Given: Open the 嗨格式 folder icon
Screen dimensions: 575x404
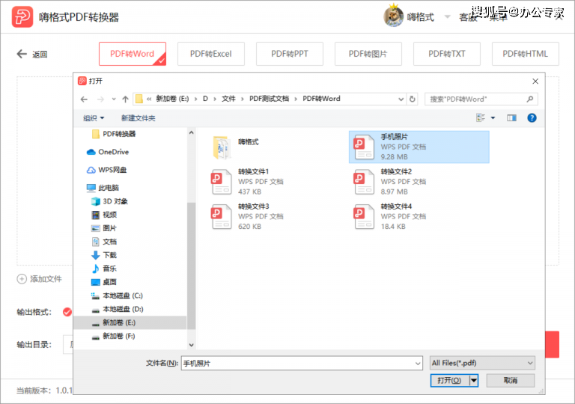Looking at the screenshot, I should 221,147.
